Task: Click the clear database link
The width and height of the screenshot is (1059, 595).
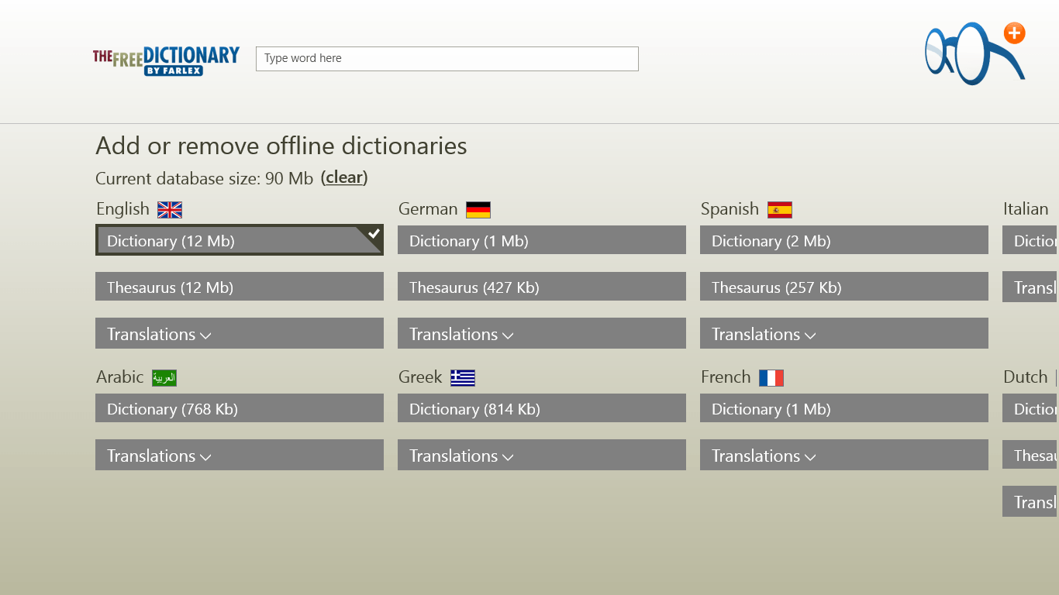Action: point(344,178)
